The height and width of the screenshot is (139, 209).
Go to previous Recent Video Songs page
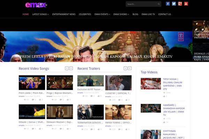(x=67, y=68)
